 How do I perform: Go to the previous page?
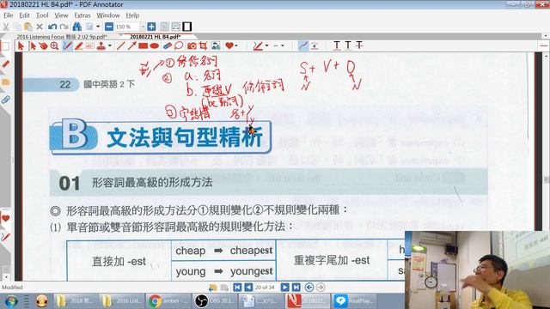tap(248, 288)
